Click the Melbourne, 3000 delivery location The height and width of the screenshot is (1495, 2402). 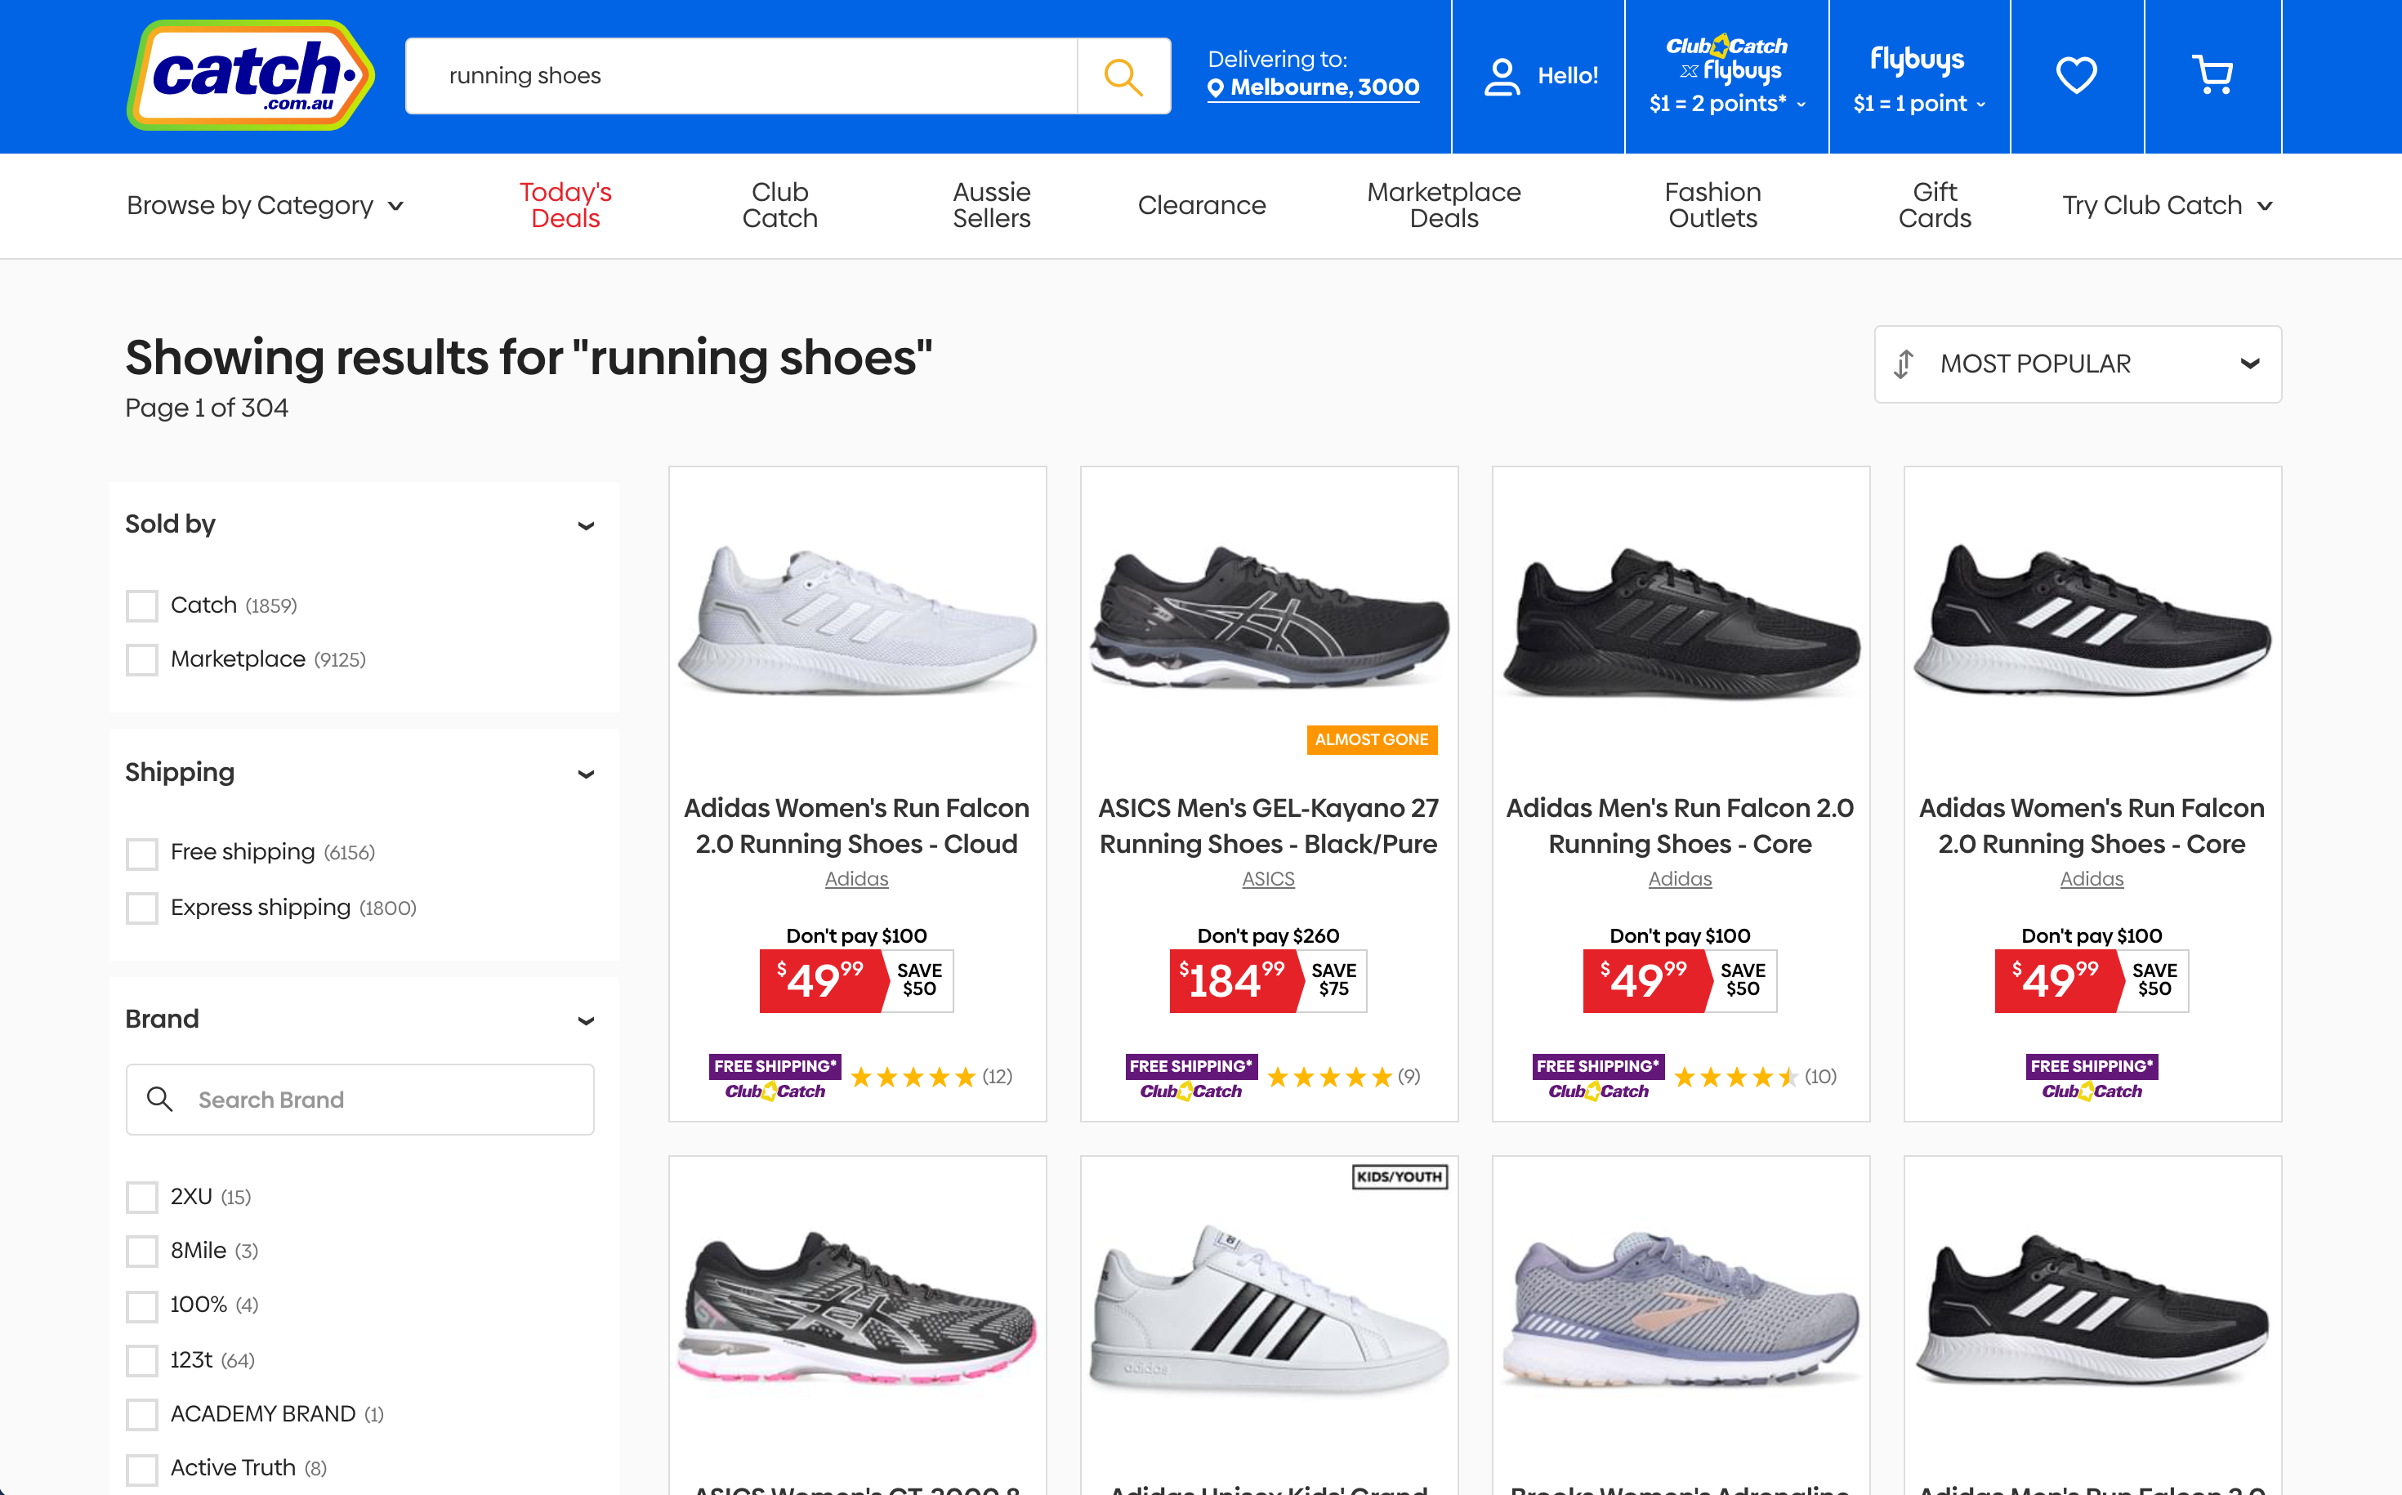click(x=1313, y=88)
